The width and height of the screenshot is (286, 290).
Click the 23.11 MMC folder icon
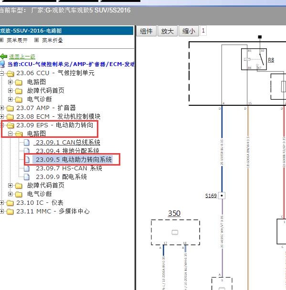pos(10,212)
